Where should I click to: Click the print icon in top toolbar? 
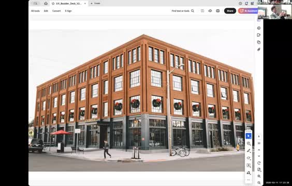pos(217,11)
